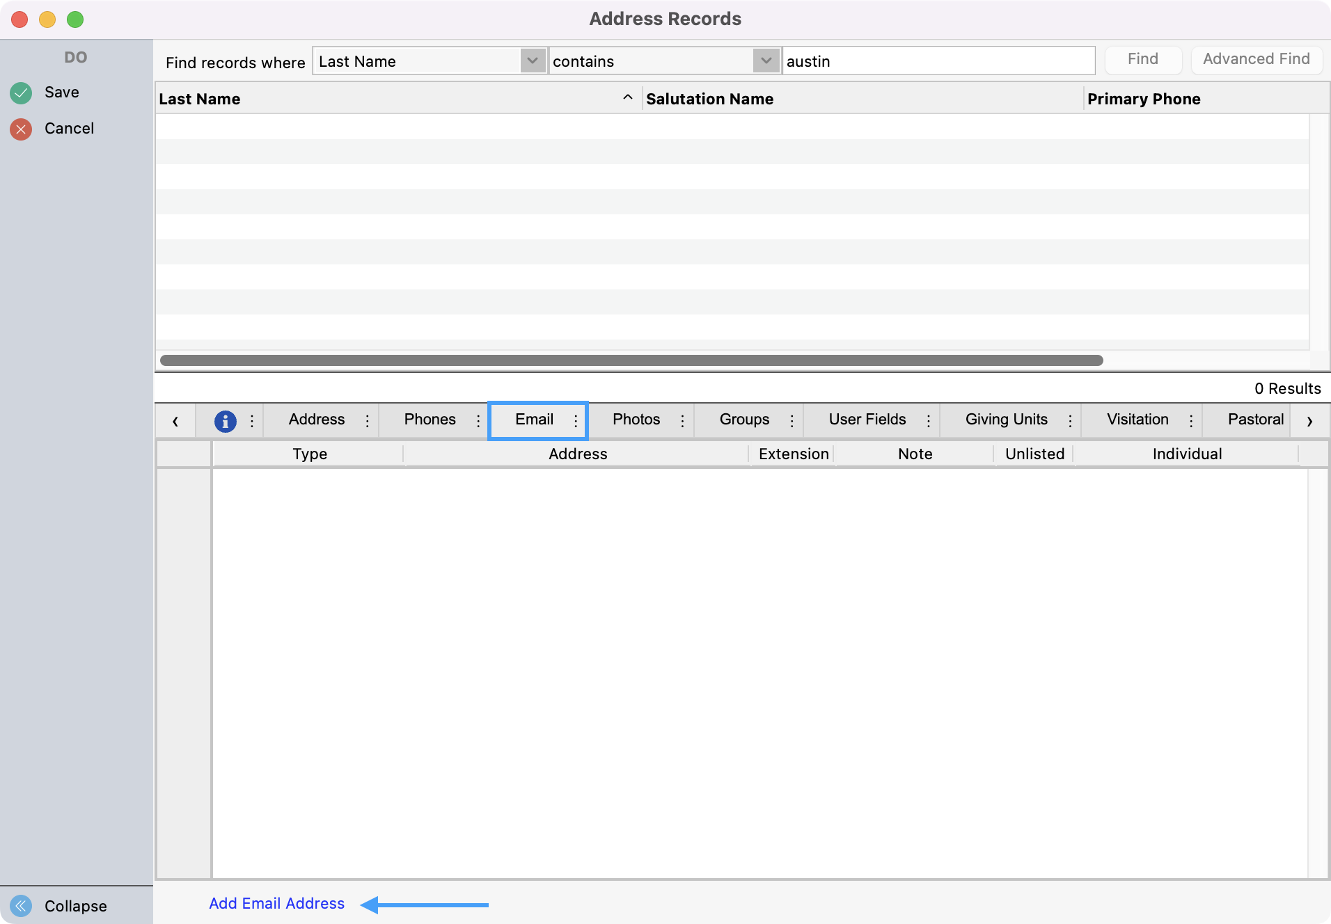
Task: Click the three-dot handle beside Email tab
Action: click(x=576, y=421)
